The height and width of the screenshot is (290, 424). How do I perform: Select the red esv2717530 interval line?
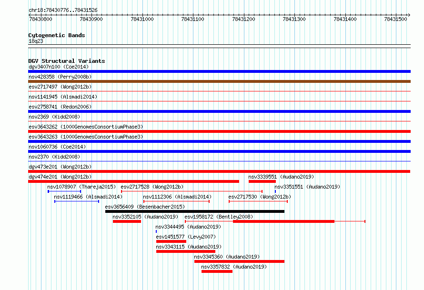[x=258, y=201]
